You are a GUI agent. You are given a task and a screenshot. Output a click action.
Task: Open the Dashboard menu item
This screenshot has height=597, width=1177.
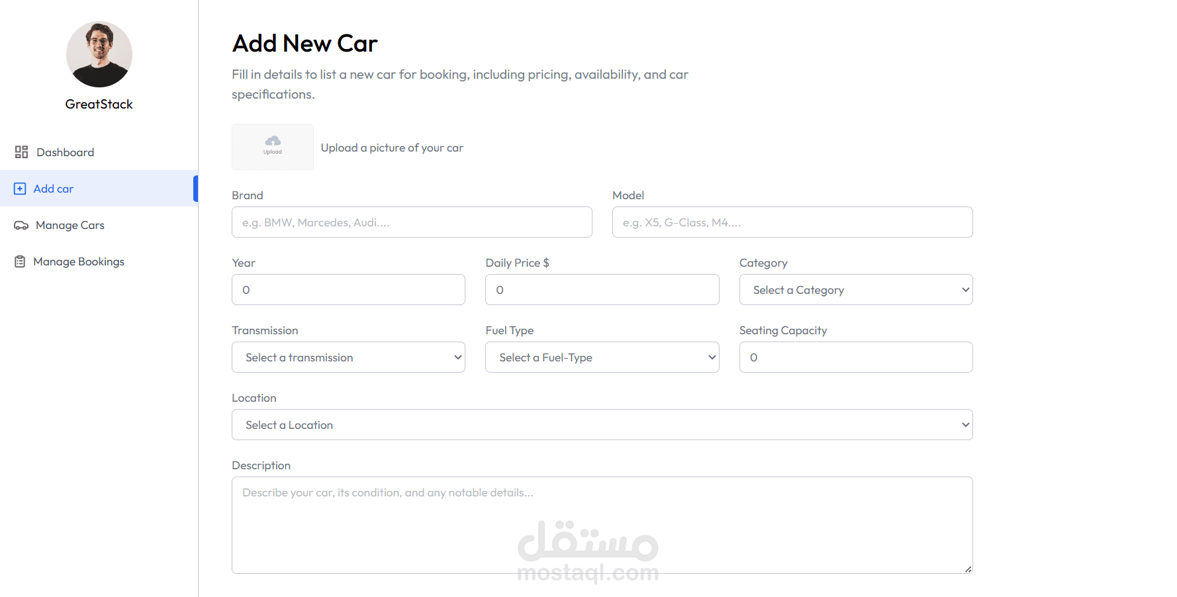pyautogui.click(x=65, y=152)
